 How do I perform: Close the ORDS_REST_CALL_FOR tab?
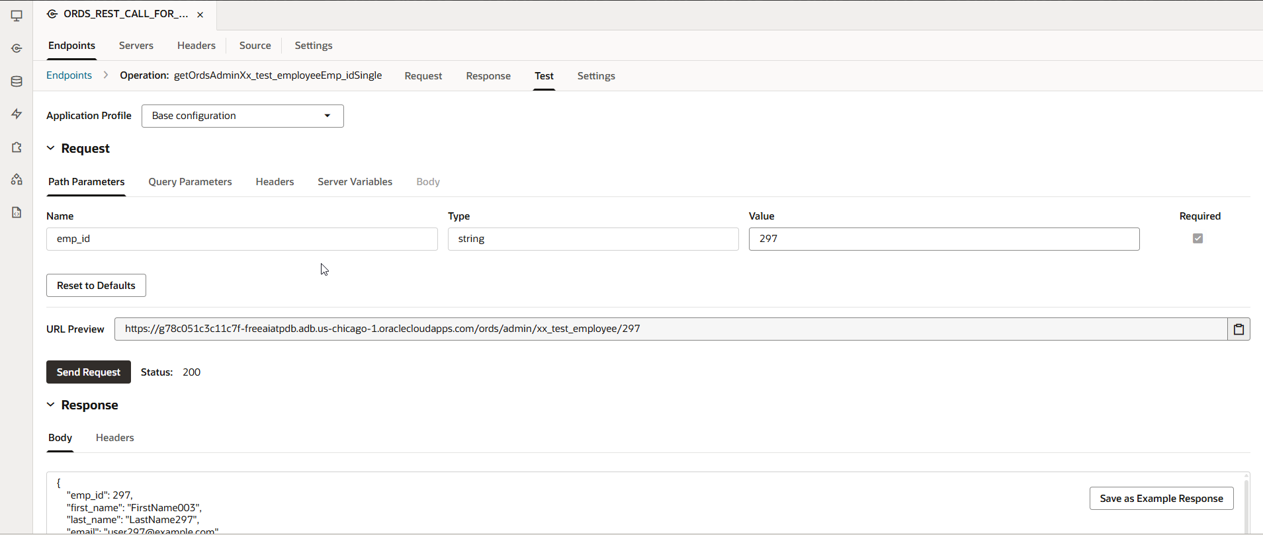coord(200,15)
